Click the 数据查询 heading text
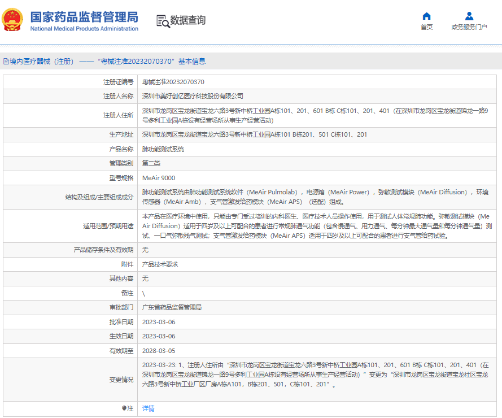Image resolution: width=502 pixels, height=418 pixels. [x=187, y=20]
